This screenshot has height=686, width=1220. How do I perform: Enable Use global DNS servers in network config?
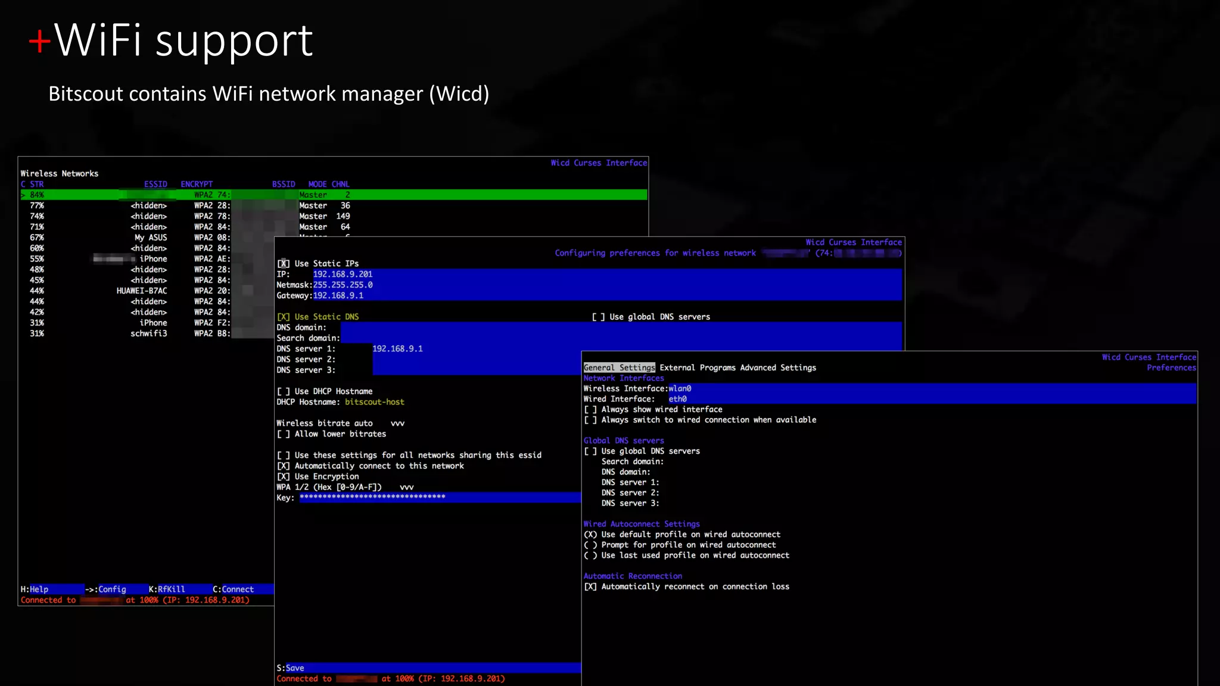coord(598,317)
